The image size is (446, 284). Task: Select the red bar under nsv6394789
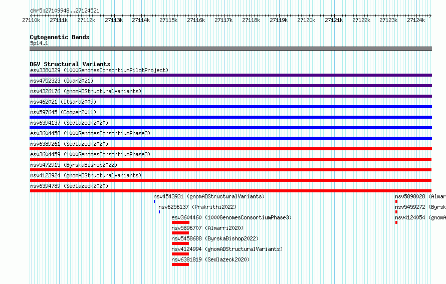click(231, 191)
